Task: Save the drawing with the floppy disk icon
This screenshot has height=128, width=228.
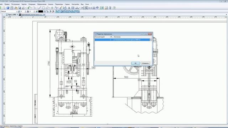Action: pyautogui.click(x=20, y=8)
